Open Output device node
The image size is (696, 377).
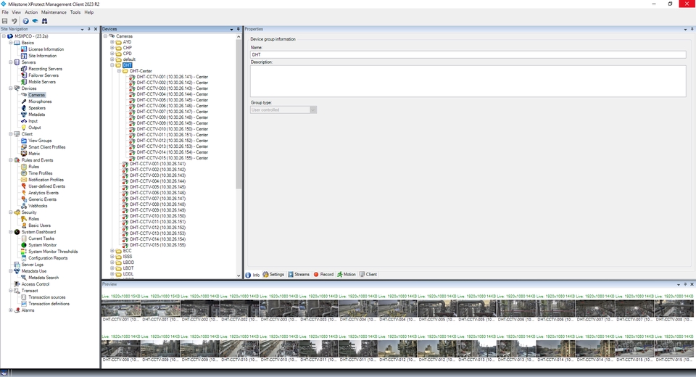pyautogui.click(x=35, y=128)
